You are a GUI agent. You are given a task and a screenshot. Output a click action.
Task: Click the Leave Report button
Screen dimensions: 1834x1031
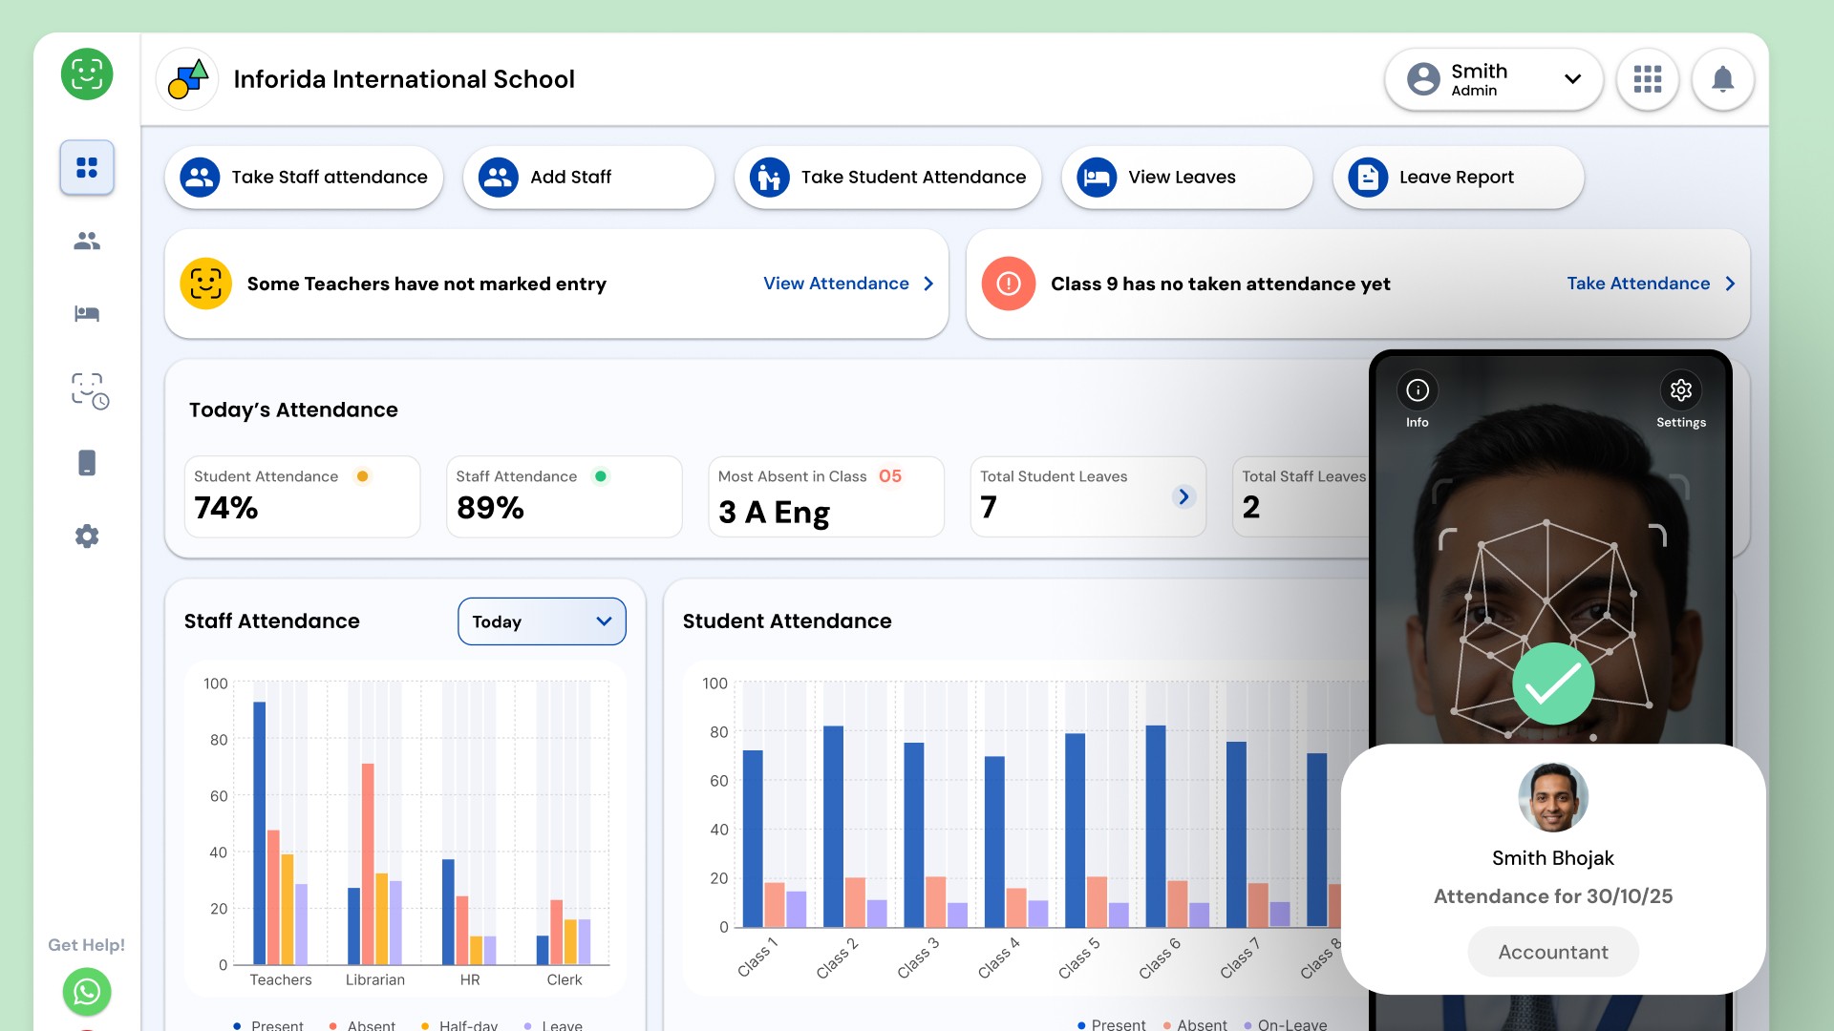click(1458, 178)
